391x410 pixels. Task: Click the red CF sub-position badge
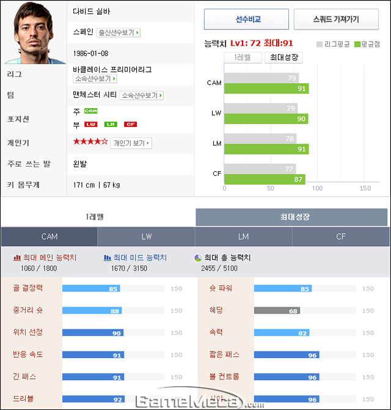[130, 124]
